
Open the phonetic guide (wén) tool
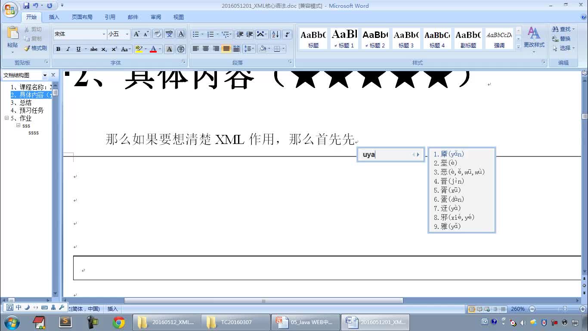click(170, 34)
